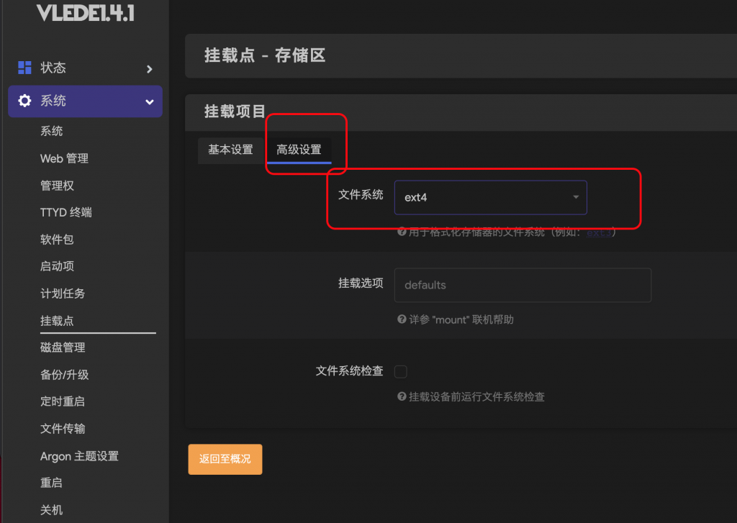Viewport: 737px width, 523px height.
Task: Open Argon 主题设置 menu item
Action: tap(79, 456)
